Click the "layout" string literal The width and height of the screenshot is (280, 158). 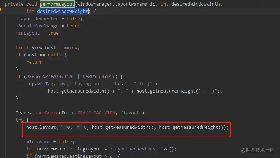[131, 113]
